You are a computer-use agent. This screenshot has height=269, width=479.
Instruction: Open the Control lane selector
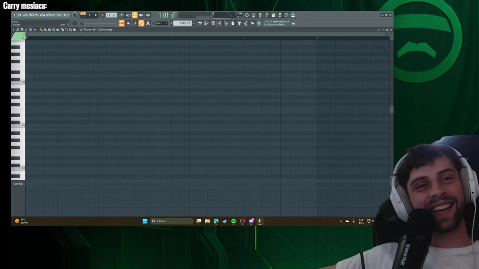pos(18,184)
